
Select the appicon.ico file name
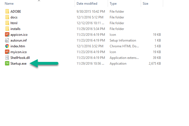19,35
